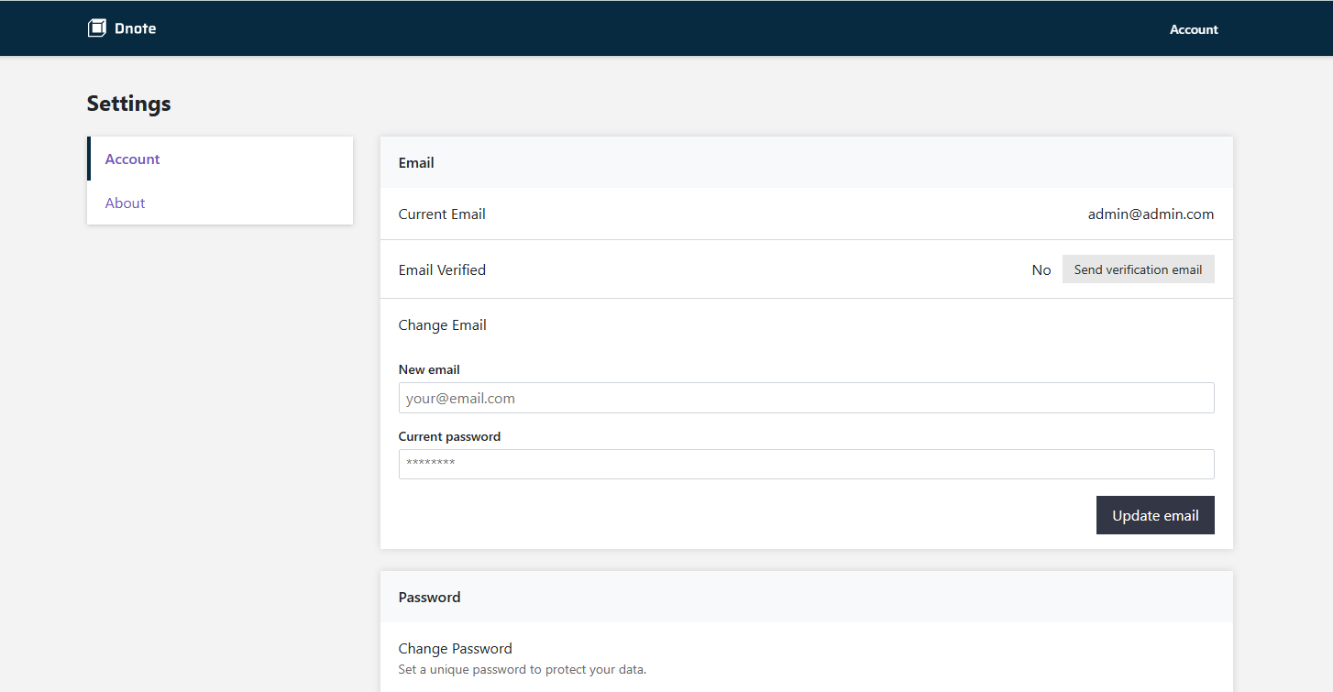
Task: Click the Password section header
Action: 429,597
